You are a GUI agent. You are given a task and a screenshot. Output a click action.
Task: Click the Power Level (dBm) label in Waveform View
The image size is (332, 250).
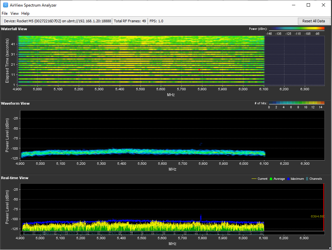tap(7, 135)
